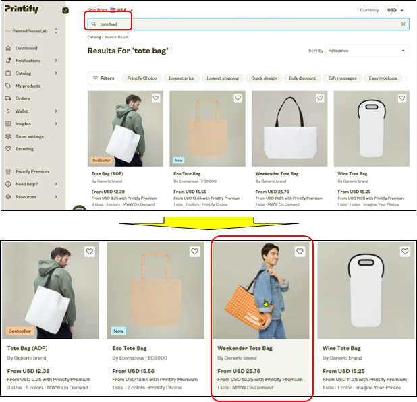Click the Notifications bell icon
Screen dimensions: 417x402
(8, 61)
